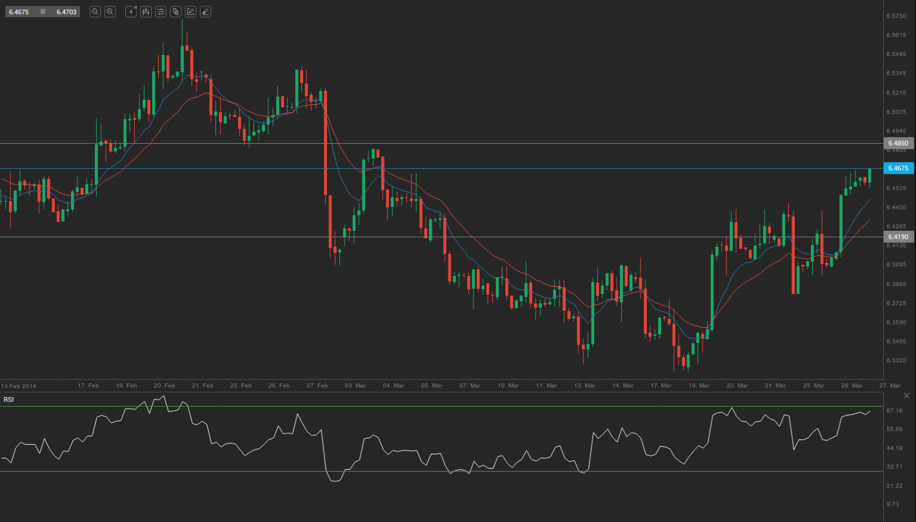Screen dimensions: 916x522
Task: Click the 13 Feb 2014 date label
Action: (x=18, y=385)
